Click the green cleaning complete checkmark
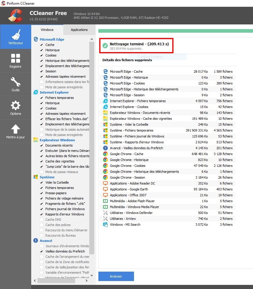This screenshot has width=253, height=289. tap(105, 46)
